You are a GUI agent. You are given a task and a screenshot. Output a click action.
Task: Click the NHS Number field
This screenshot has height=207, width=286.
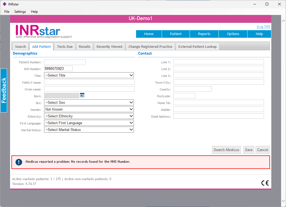pyautogui.click(x=58, y=68)
